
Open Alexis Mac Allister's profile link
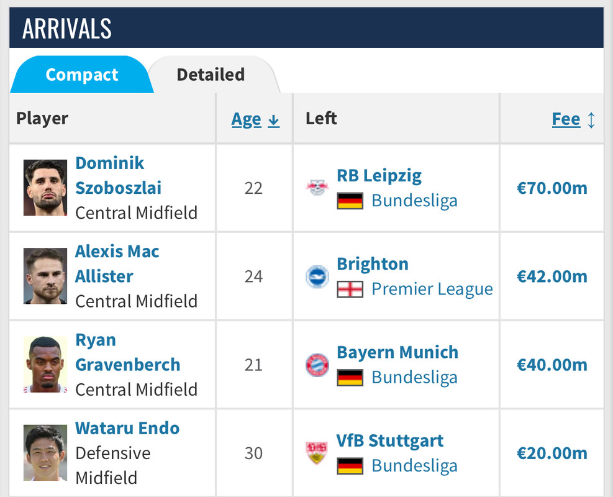click(117, 263)
